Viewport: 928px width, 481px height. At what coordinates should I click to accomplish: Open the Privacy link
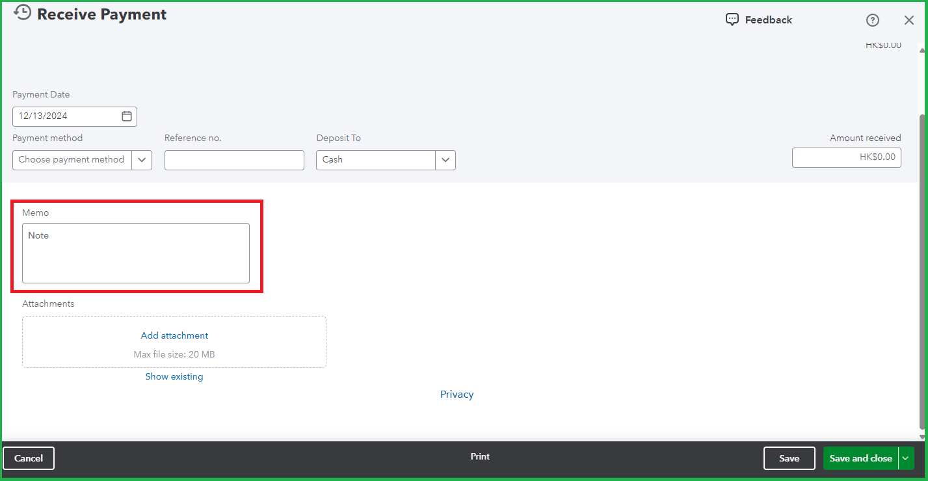pyautogui.click(x=457, y=394)
